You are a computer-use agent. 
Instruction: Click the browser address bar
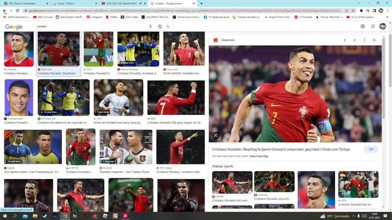(185, 11)
